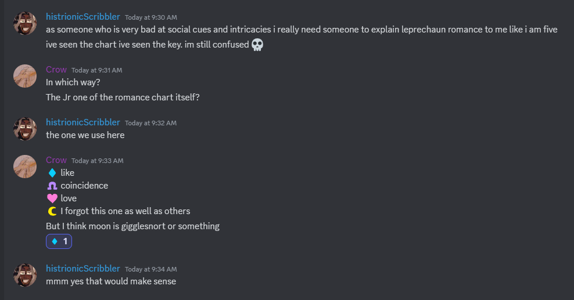
Task: Open Crow's avatar on the 9:31 AM message
Action: [25, 76]
